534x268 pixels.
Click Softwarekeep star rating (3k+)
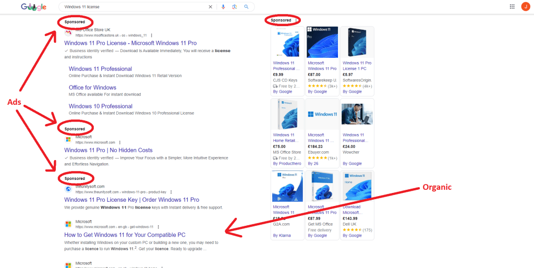[322, 86]
